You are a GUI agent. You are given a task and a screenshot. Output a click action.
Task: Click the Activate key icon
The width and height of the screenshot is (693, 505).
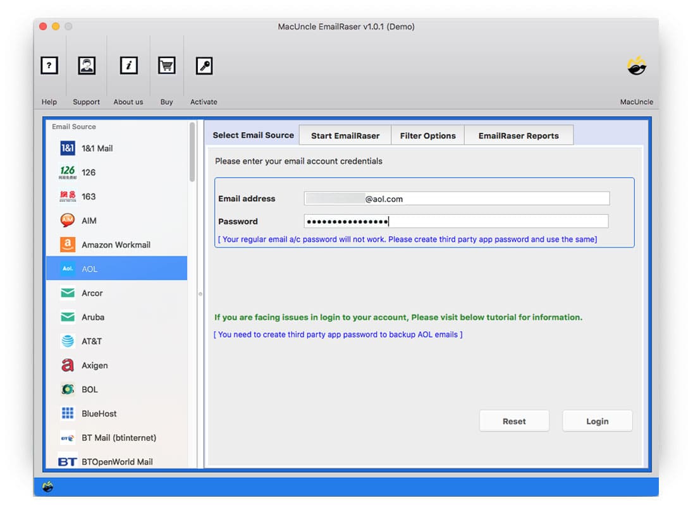coord(204,66)
